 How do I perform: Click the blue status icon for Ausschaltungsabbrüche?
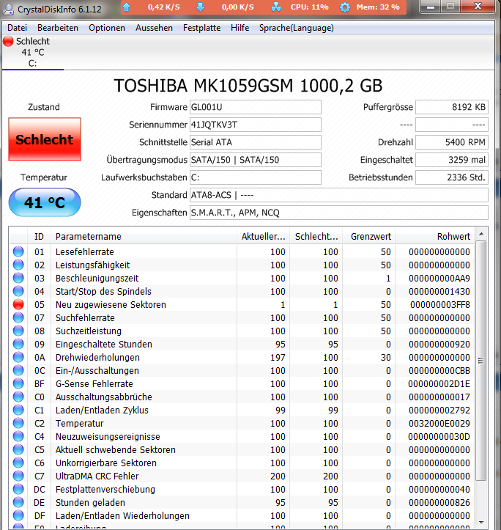coord(18,397)
